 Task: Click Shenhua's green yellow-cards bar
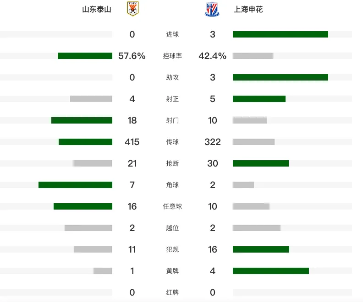(x=271, y=271)
